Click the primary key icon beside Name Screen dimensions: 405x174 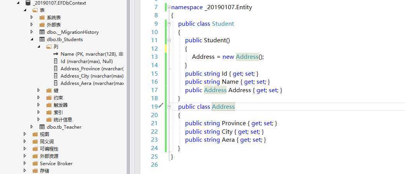[x=56, y=54]
